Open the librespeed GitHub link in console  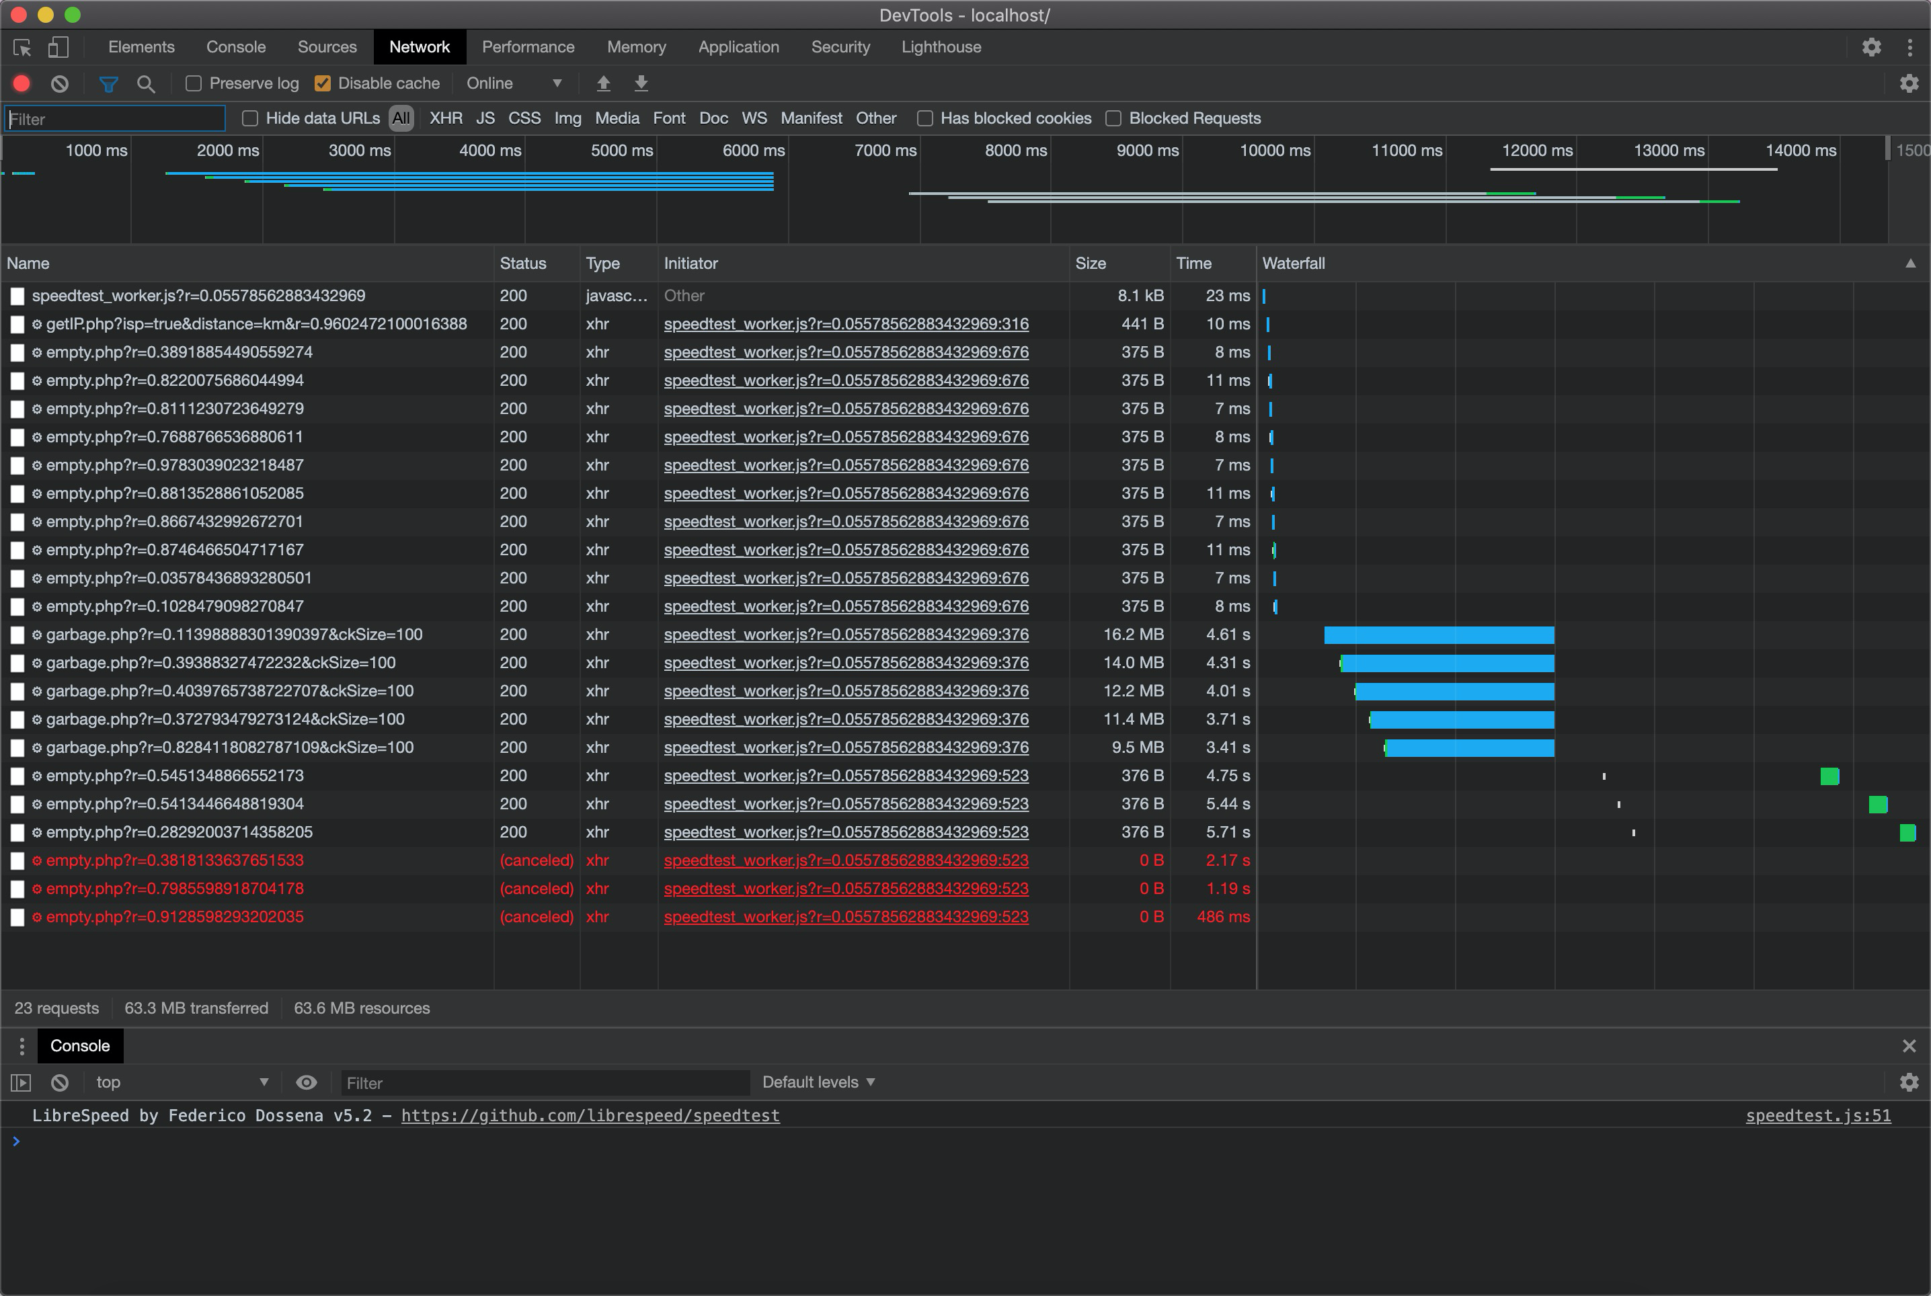click(x=590, y=1115)
